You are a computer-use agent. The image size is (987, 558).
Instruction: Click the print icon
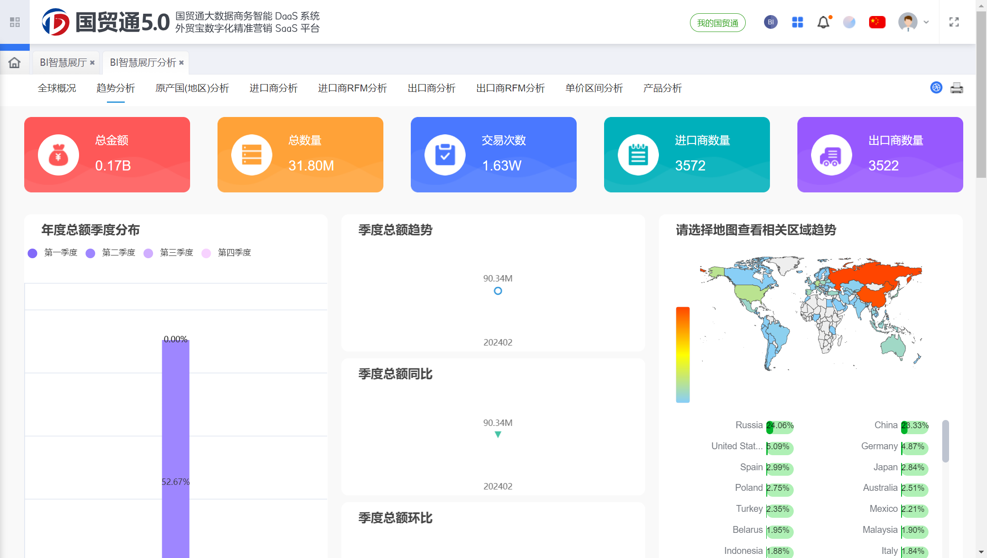coord(956,88)
